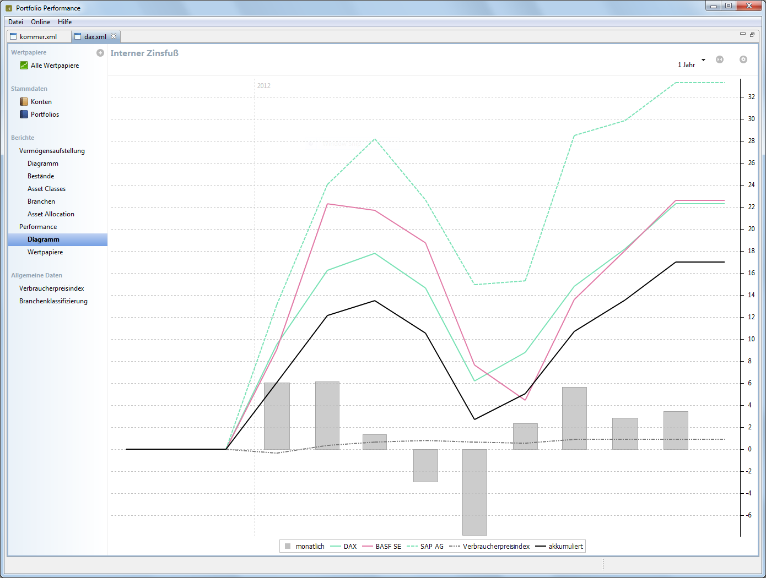Open Diagramm under Vermögensaufstellung
The image size is (766, 578).
point(43,163)
